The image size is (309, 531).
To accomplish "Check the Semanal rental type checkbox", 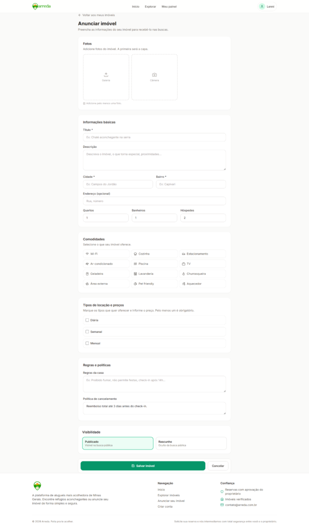I will tap(87, 332).
